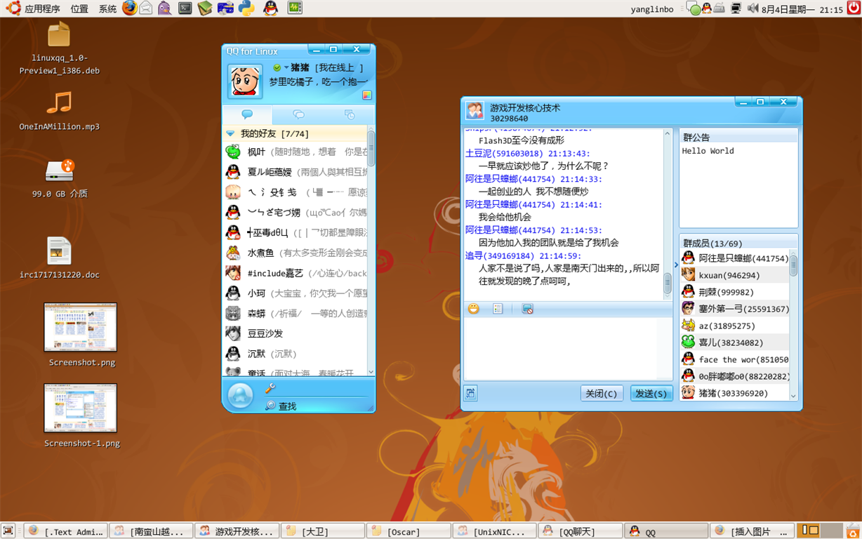
Task: Click the show desktop button in bottom panel
Action: tap(8, 531)
